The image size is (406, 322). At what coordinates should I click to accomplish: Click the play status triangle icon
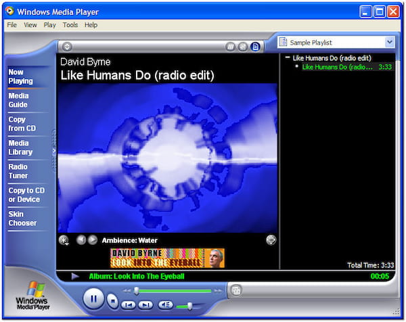[x=75, y=277]
